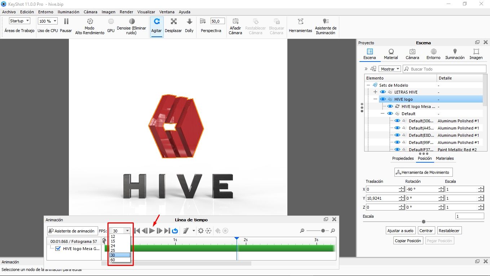Add a new model set icon next to Mostrar
The height and width of the screenshot is (276, 490).
(x=373, y=69)
